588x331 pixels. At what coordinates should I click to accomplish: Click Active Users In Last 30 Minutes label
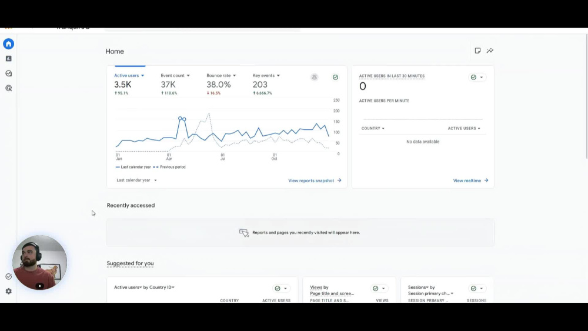(x=392, y=76)
